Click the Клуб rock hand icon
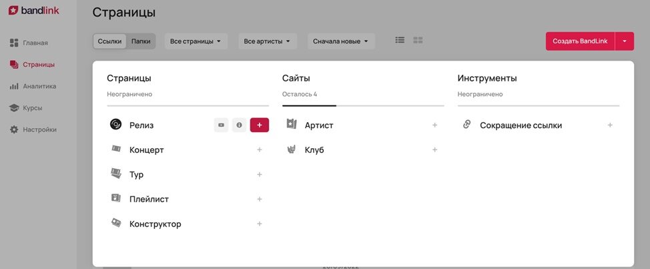This screenshot has height=269, width=650. point(292,150)
